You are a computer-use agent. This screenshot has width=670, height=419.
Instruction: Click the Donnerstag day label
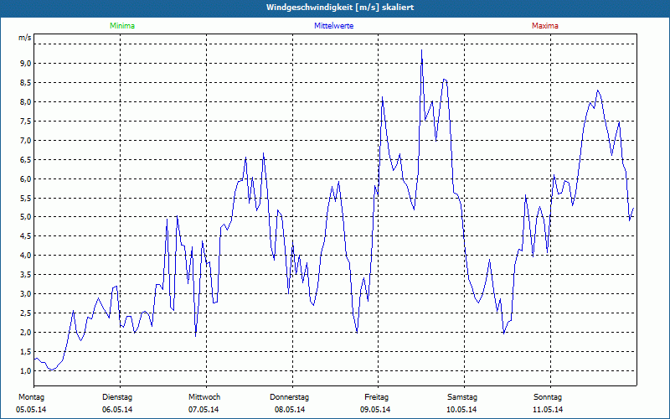(x=289, y=397)
